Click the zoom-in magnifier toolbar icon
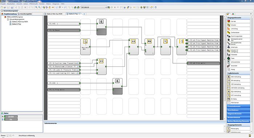This screenshot has height=138, width=254. point(36,7)
